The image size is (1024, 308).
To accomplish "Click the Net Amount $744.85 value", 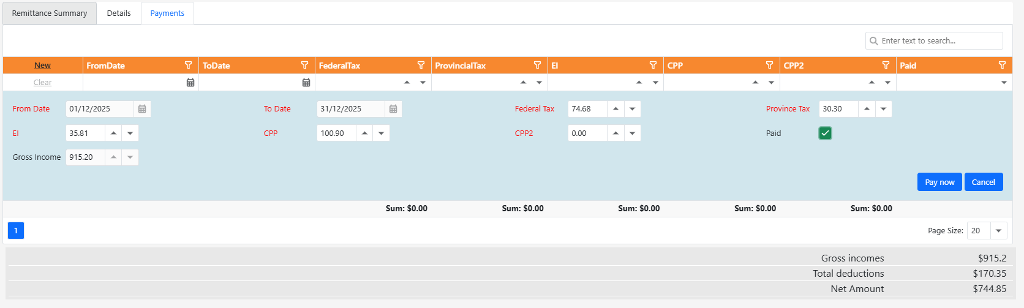I will click(989, 288).
